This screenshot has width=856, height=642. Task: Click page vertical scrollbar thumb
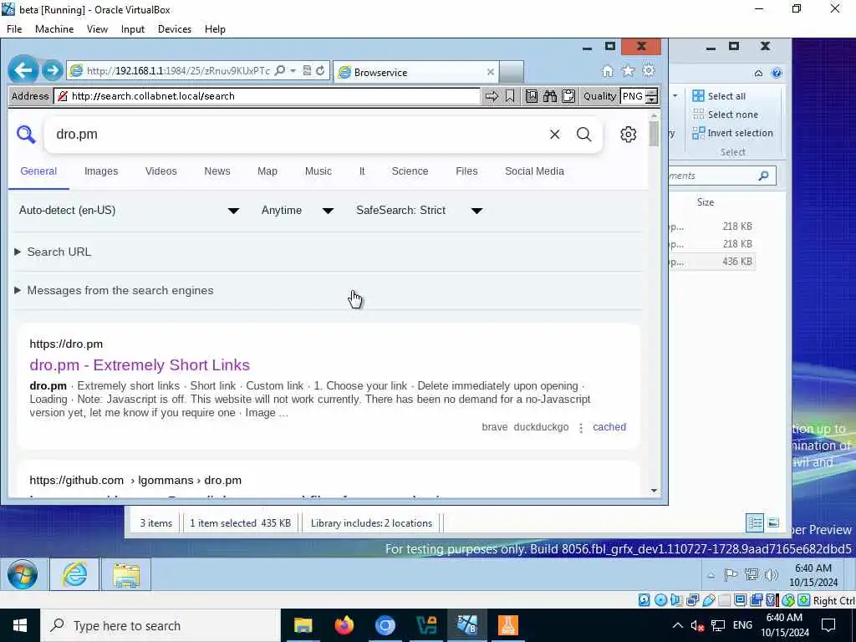click(654, 135)
